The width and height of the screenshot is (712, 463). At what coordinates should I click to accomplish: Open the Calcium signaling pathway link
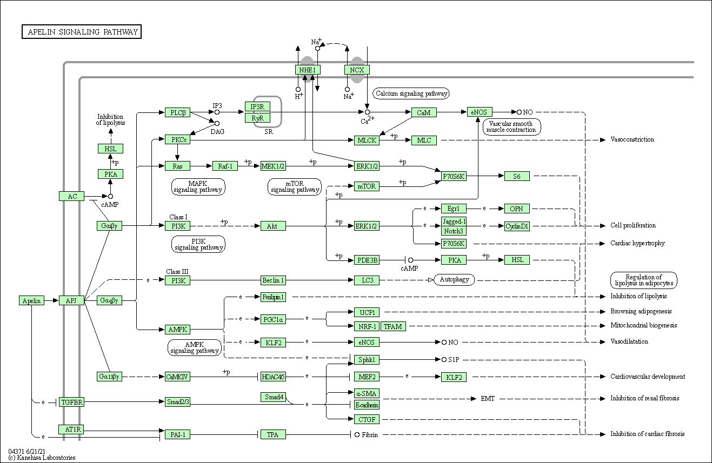412,93
